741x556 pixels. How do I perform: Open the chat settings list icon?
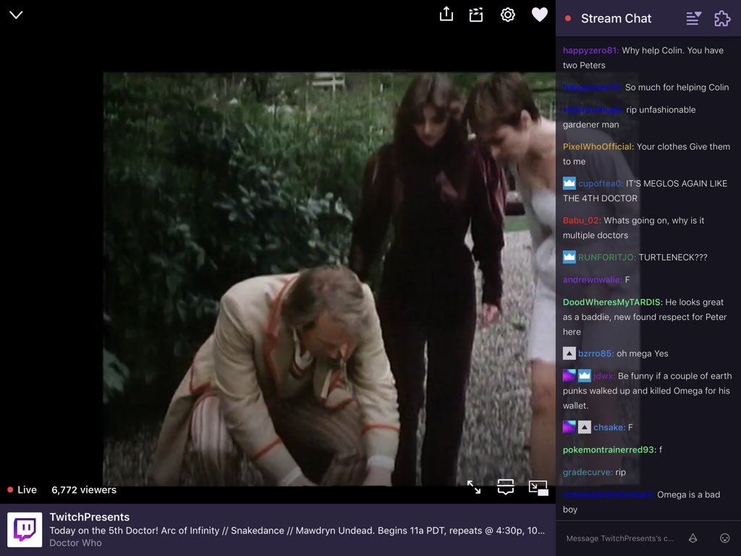coord(693,18)
